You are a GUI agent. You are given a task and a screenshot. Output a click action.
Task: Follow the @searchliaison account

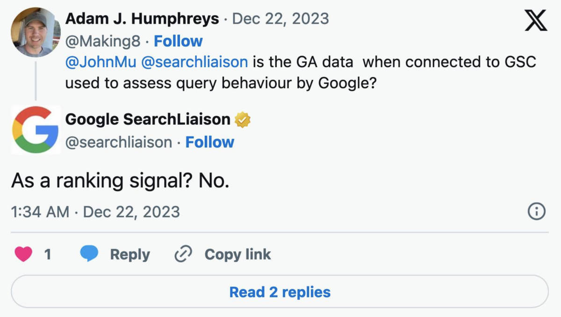tap(209, 142)
